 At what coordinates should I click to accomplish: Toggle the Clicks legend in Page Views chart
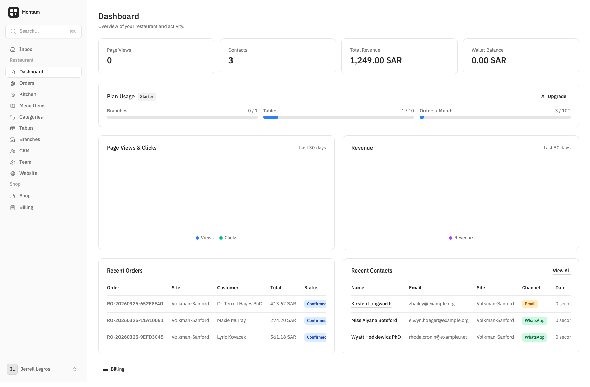pyautogui.click(x=228, y=238)
